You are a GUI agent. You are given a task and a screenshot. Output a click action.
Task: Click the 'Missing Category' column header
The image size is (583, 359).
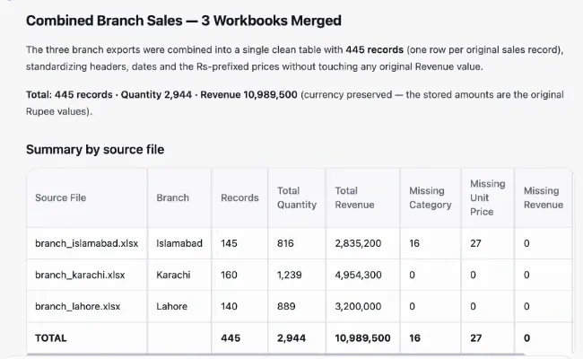pyautogui.click(x=431, y=197)
